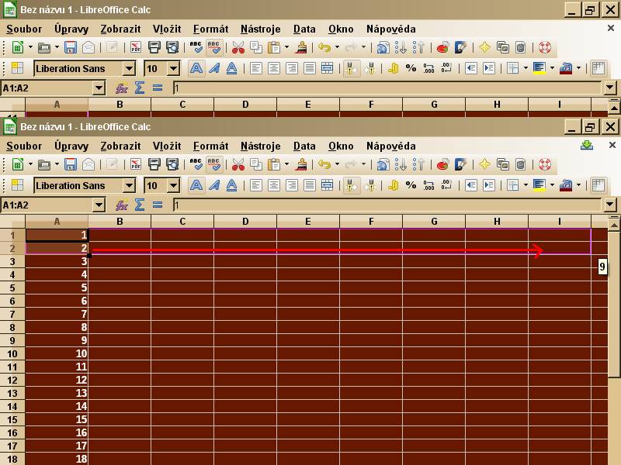The height and width of the screenshot is (465, 621).
Task: Open the Formát menu in the lower window
Action: pyautogui.click(x=210, y=146)
